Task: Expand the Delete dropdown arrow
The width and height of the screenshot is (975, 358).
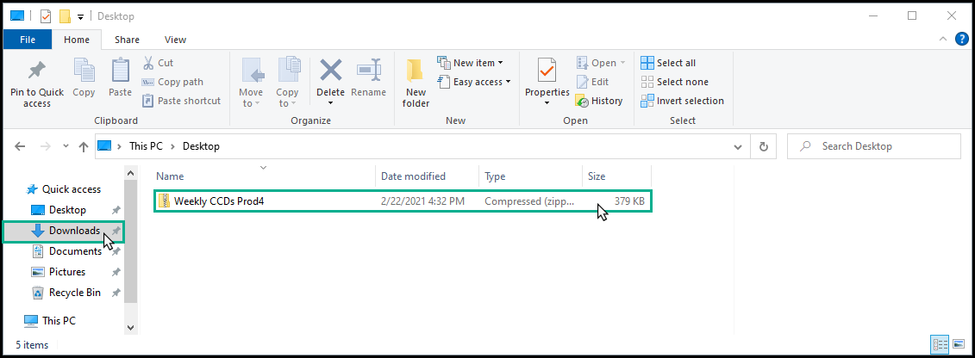Action: click(x=330, y=103)
